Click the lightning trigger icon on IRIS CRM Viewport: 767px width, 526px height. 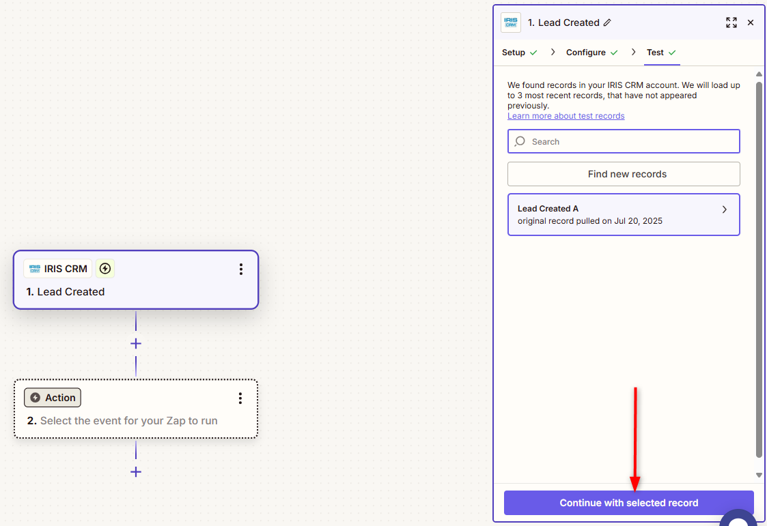point(104,269)
